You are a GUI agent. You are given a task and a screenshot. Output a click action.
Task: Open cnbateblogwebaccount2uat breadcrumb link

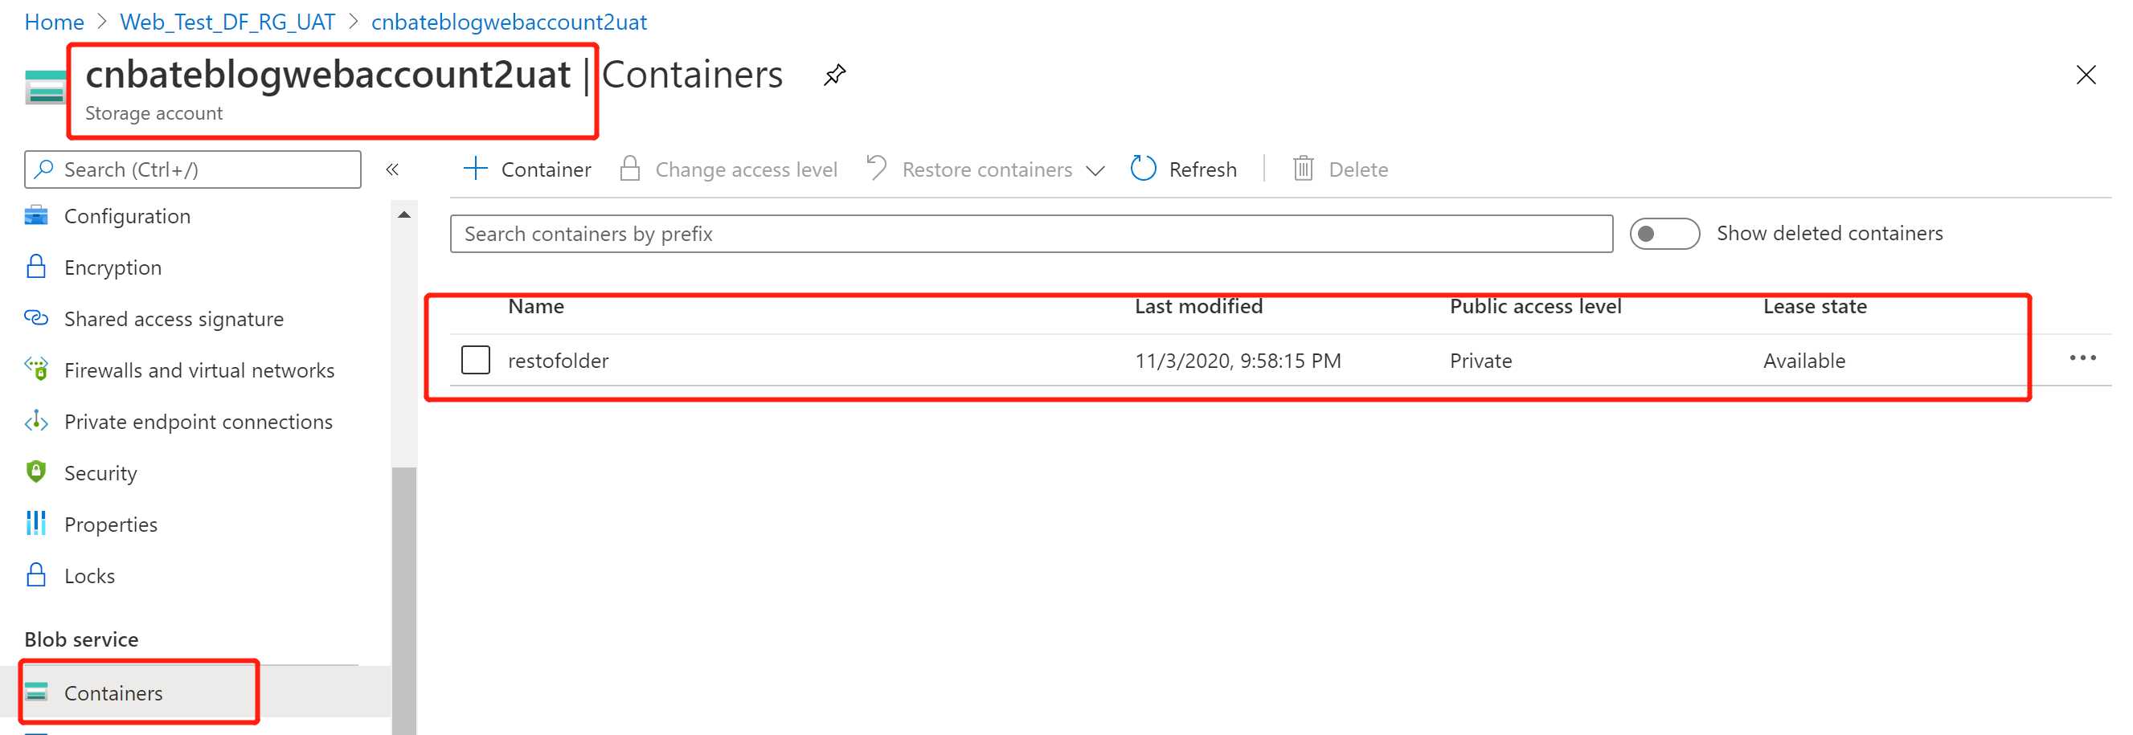509,22
